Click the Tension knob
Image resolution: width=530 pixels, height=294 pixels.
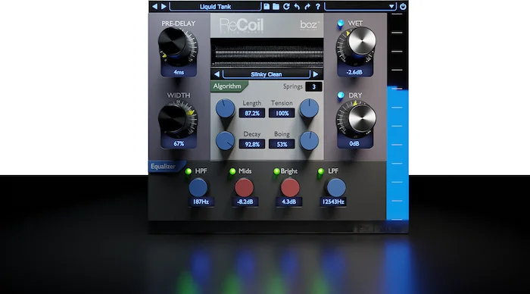309,108
